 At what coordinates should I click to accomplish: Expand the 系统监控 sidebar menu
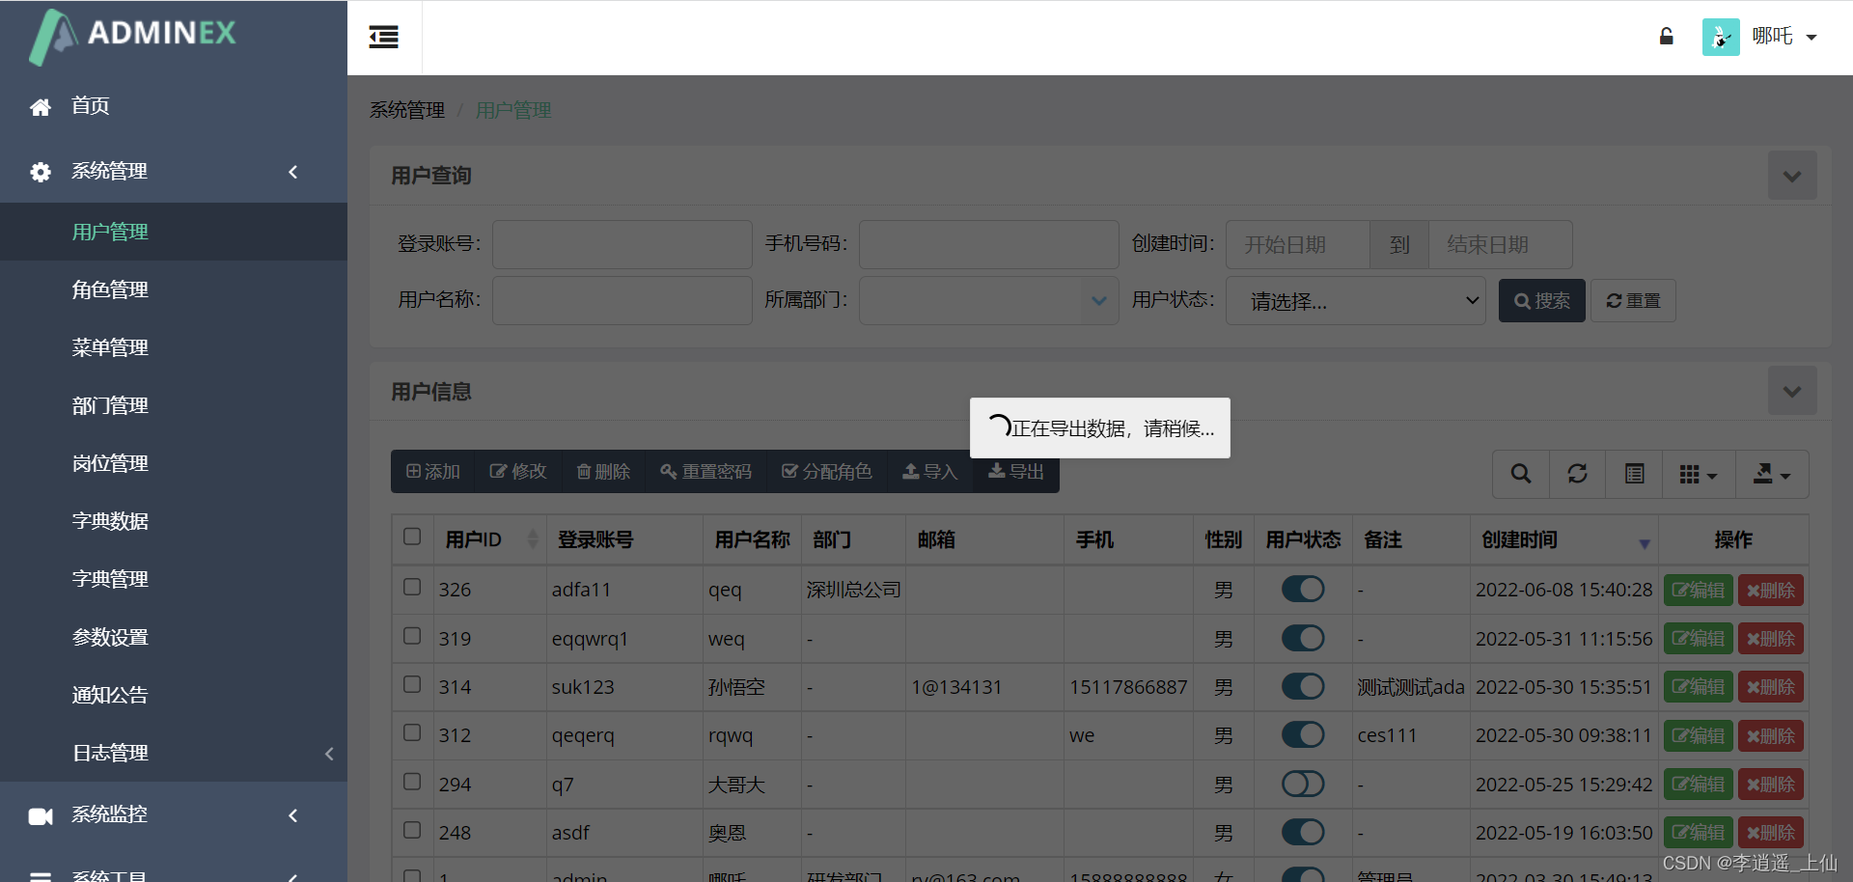click(x=174, y=815)
